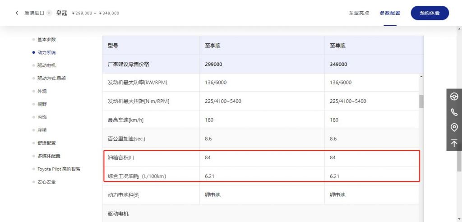Screen dimensions: 462x222
Task: Click the chevron after 原装进口
Action: [49, 13]
